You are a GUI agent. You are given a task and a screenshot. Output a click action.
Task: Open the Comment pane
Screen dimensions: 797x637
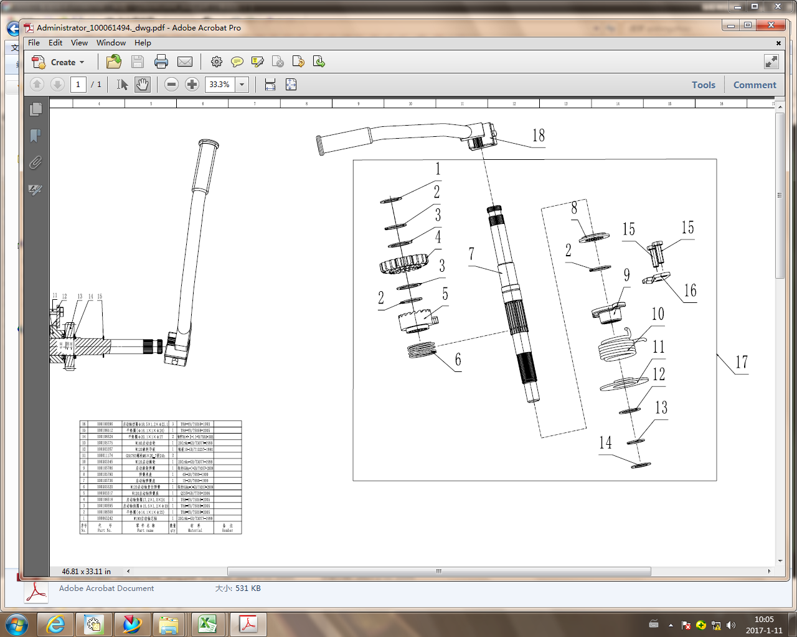tap(754, 85)
